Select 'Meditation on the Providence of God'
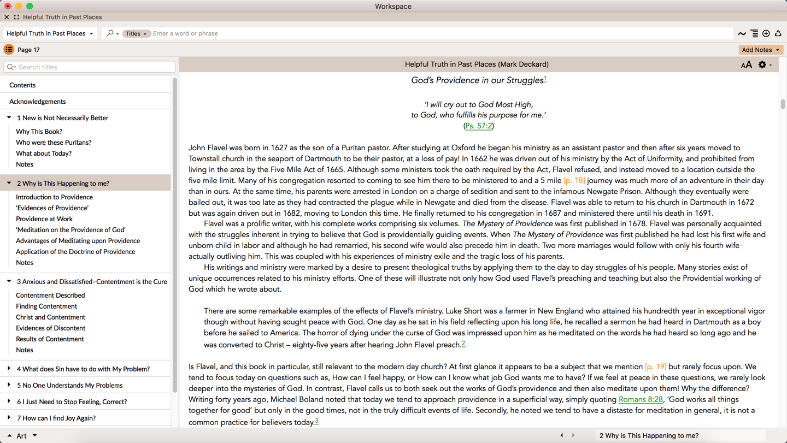Screen dimensions: 787x443 coord(71,230)
